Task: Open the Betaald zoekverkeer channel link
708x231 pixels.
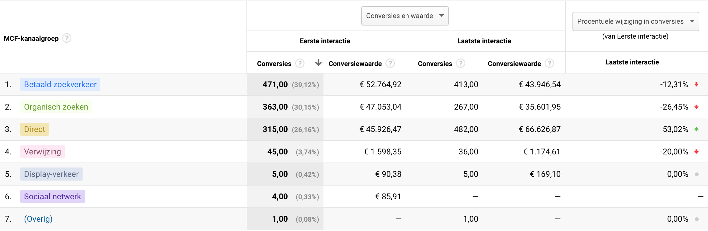Action: (x=60, y=84)
